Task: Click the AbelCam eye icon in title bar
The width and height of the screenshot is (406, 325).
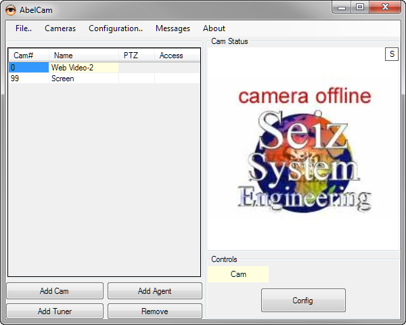Action: (x=11, y=10)
